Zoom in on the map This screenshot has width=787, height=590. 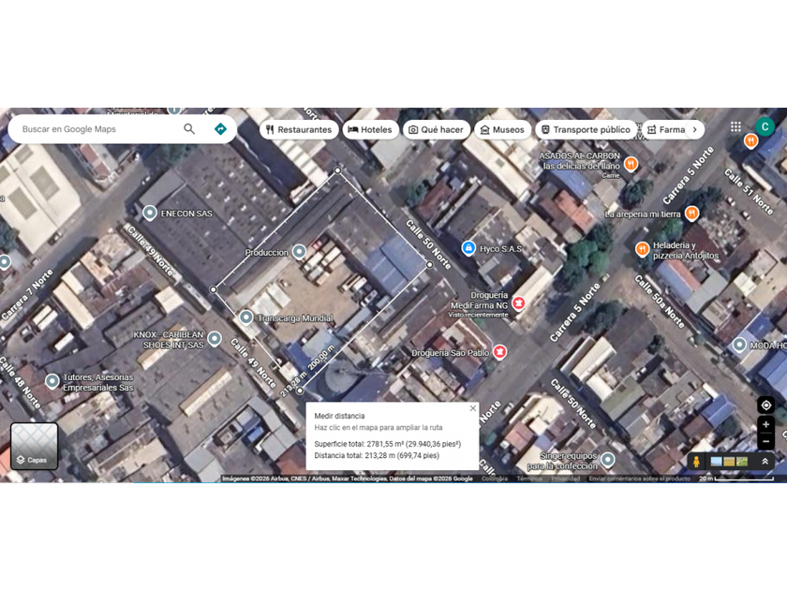pos(765,424)
